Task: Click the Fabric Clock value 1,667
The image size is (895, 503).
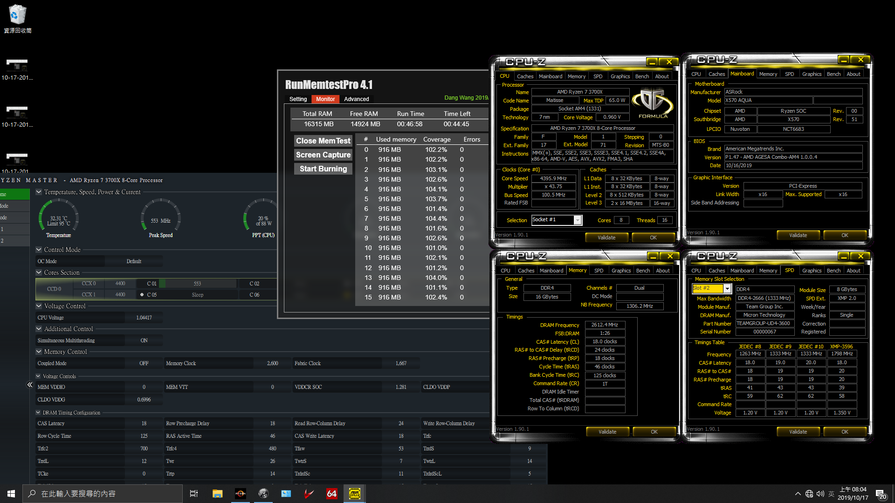Action: click(x=401, y=363)
